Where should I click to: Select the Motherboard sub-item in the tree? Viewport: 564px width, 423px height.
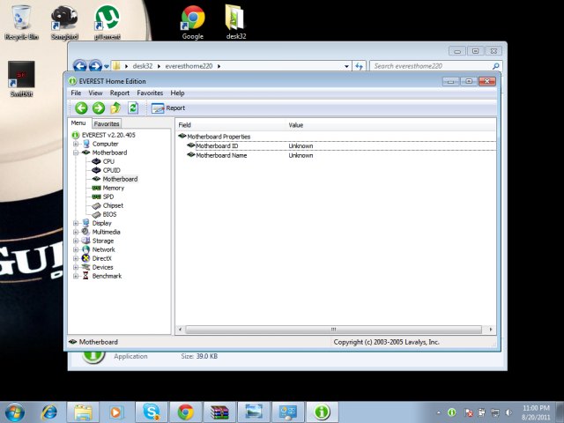[x=120, y=179]
